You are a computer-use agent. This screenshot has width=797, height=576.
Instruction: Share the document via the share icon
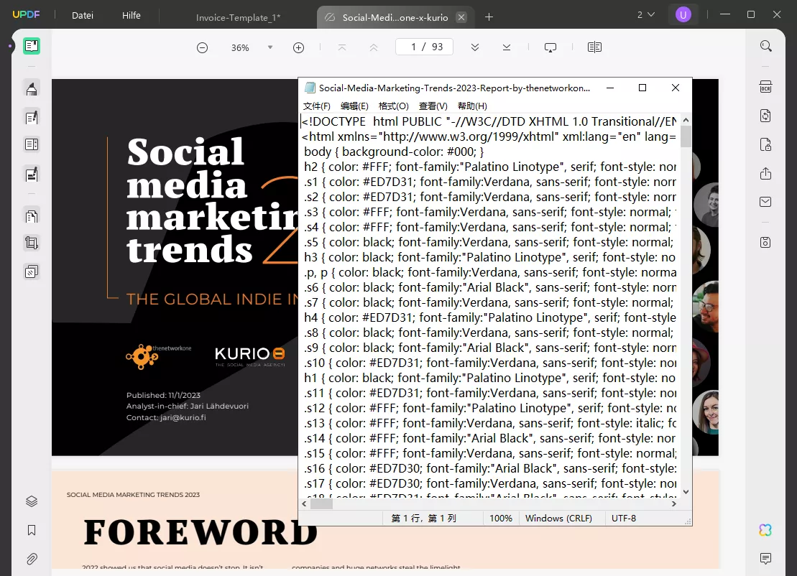[x=765, y=174]
